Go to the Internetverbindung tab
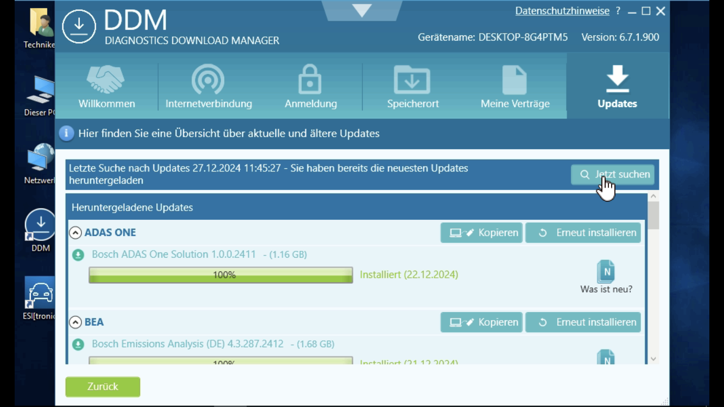 coord(209,86)
